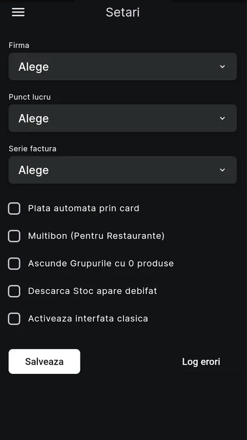Enable Activeaza interfata clasica checkbox
The height and width of the screenshot is (440, 247).
[x=14, y=319]
